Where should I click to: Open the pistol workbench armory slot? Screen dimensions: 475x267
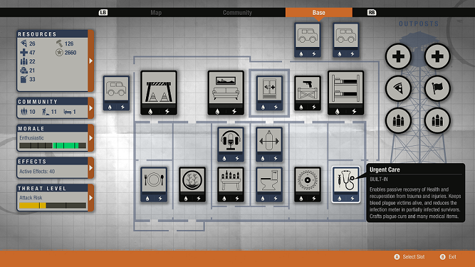(307, 93)
